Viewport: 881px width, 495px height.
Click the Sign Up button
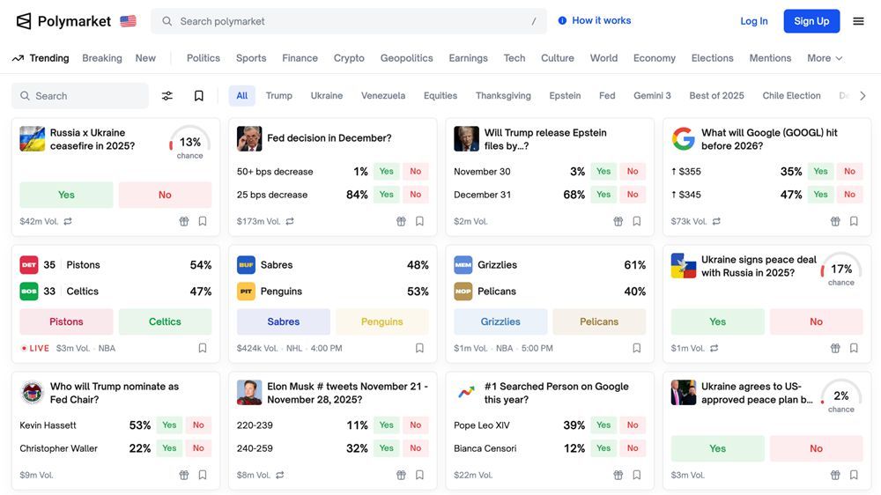pos(811,21)
